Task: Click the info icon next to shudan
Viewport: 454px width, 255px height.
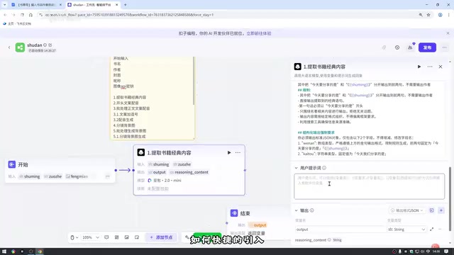Action: pos(45,45)
